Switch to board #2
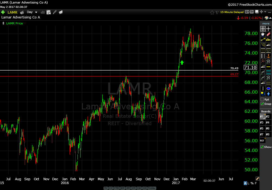272x190 pixels. point(268,117)
